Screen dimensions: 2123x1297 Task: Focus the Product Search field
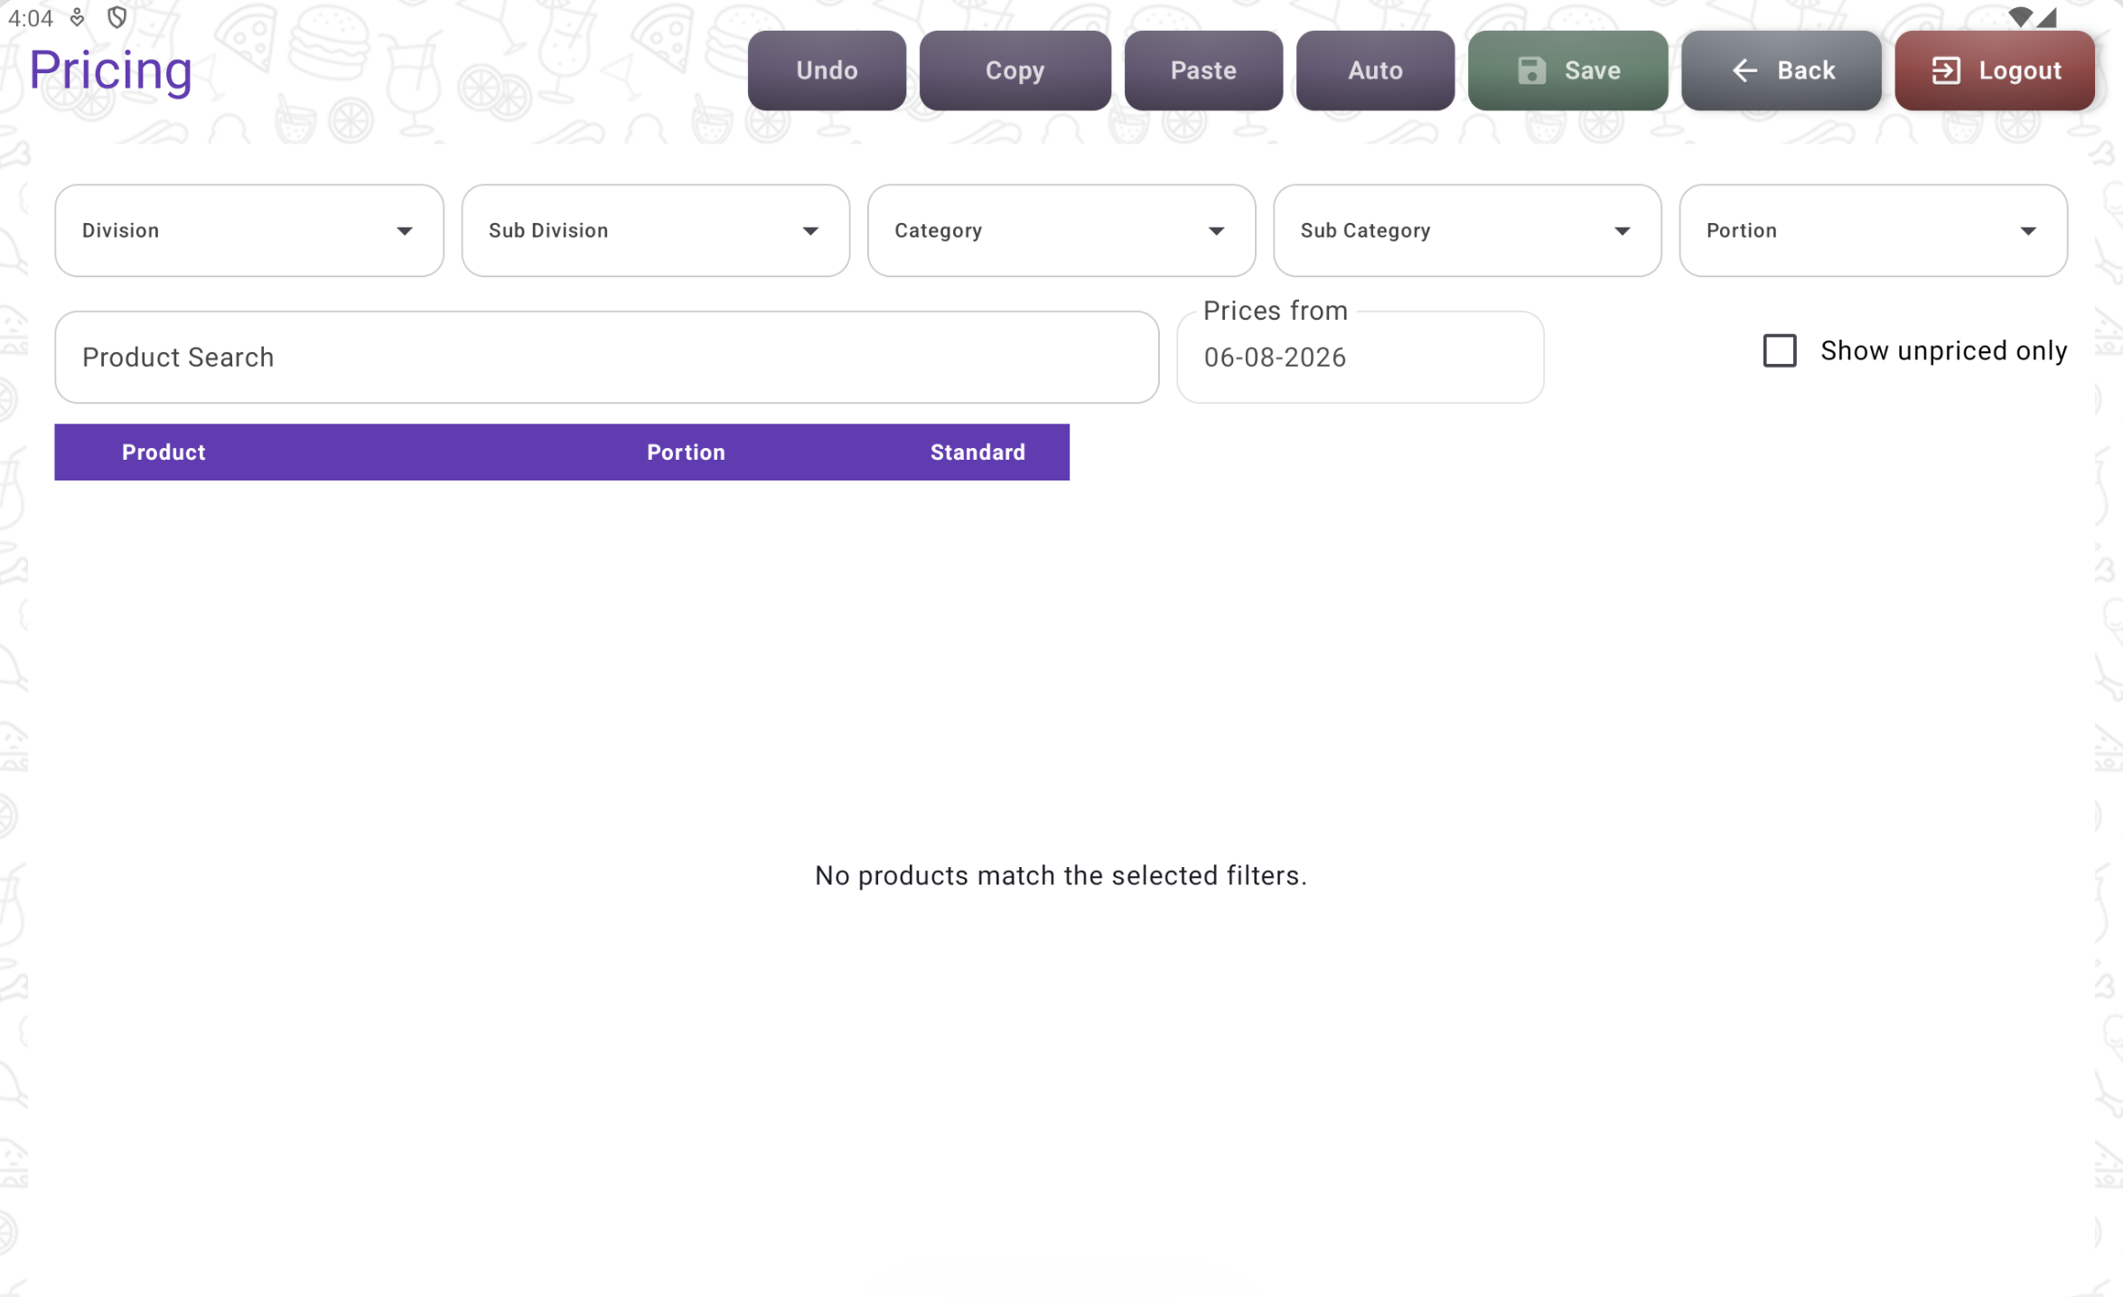(606, 358)
